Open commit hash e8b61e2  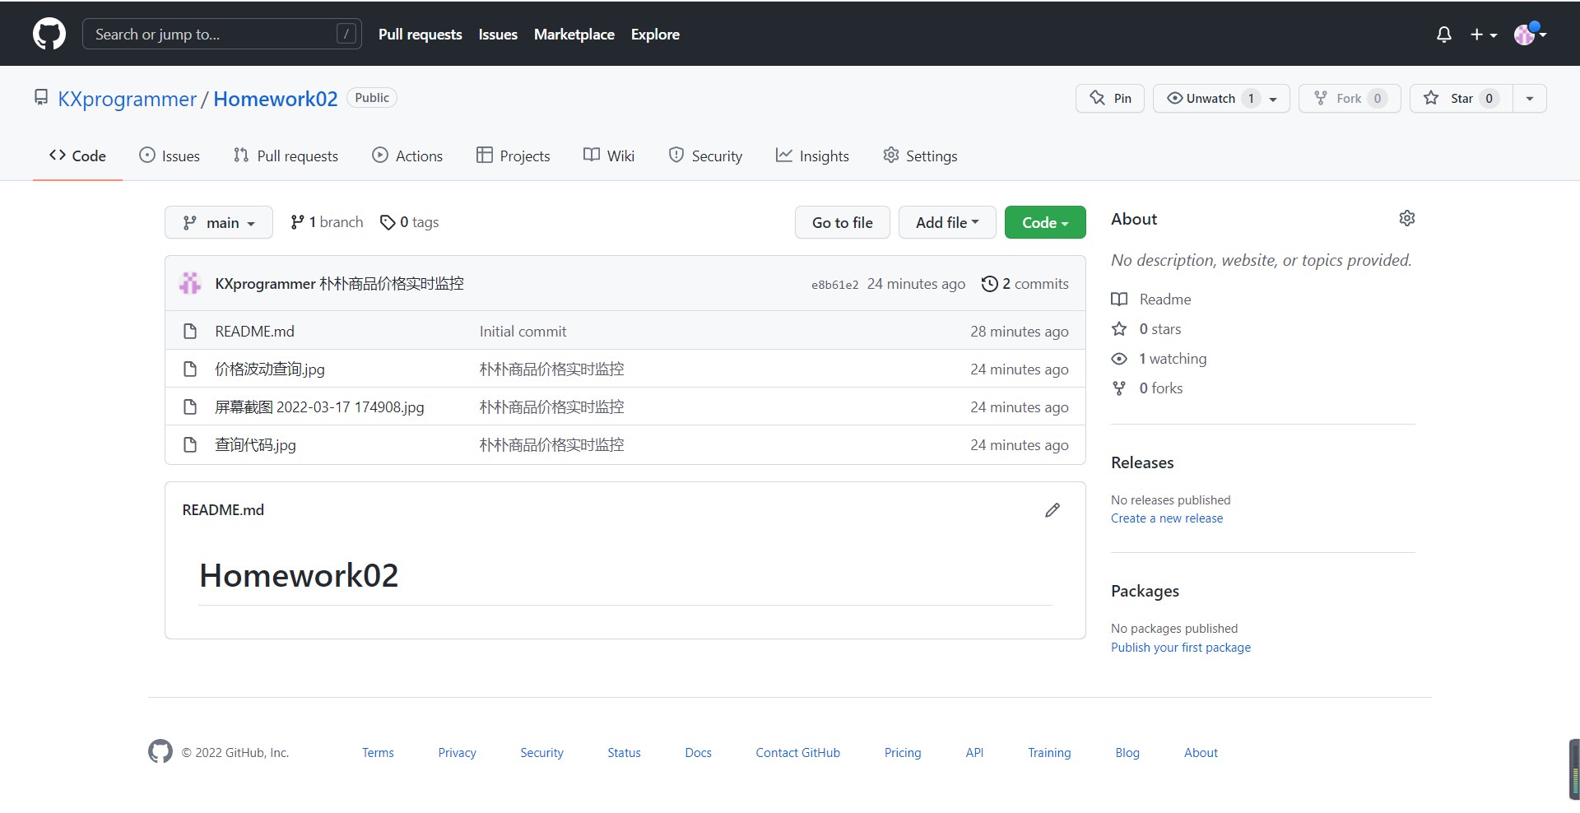tap(834, 285)
